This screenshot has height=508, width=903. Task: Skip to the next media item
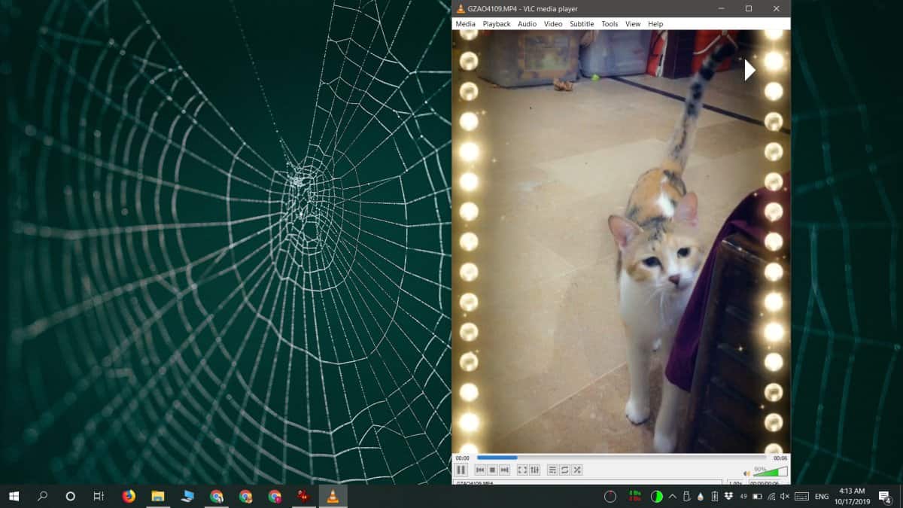[503, 470]
